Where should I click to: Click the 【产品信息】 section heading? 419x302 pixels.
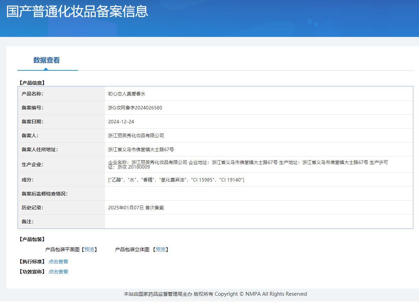32,83
